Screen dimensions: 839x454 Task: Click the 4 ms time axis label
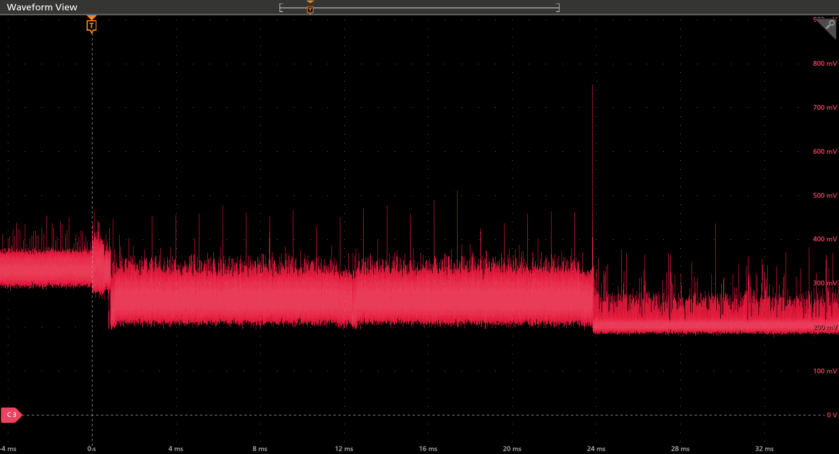pyautogui.click(x=176, y=449)
